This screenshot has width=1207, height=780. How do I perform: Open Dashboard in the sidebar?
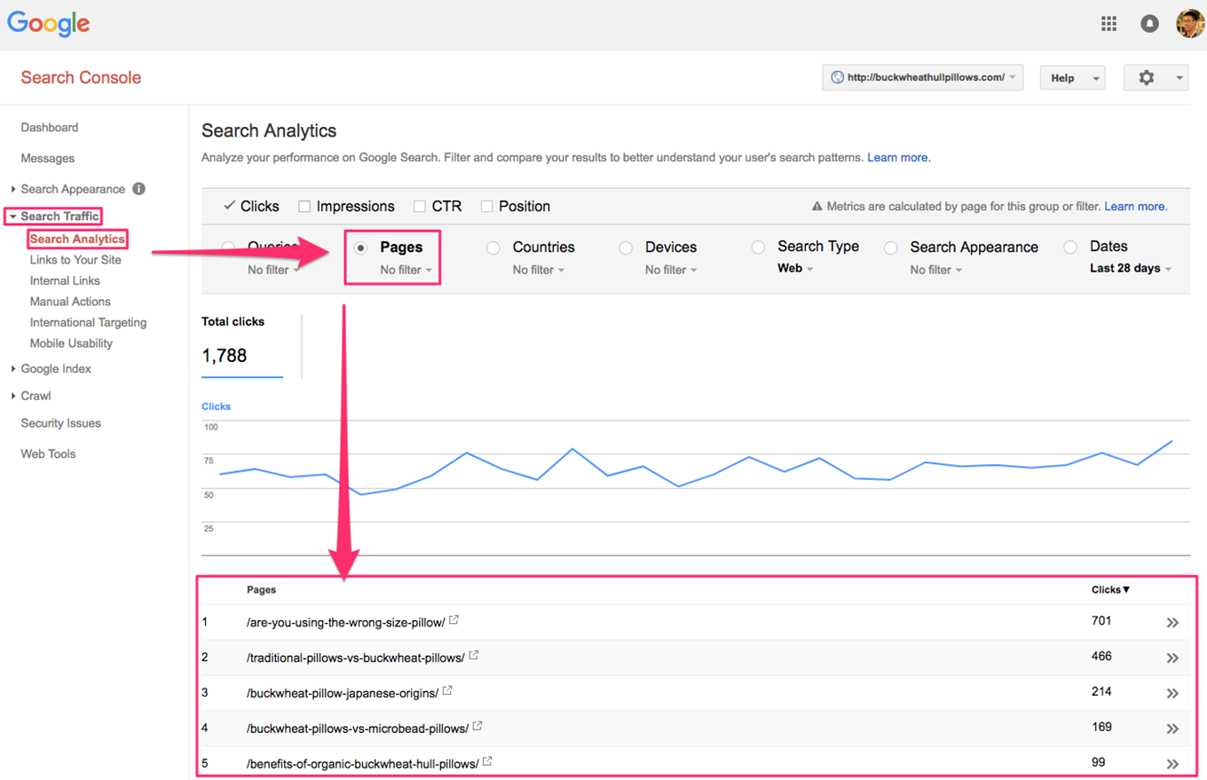(x=50, y=128)
